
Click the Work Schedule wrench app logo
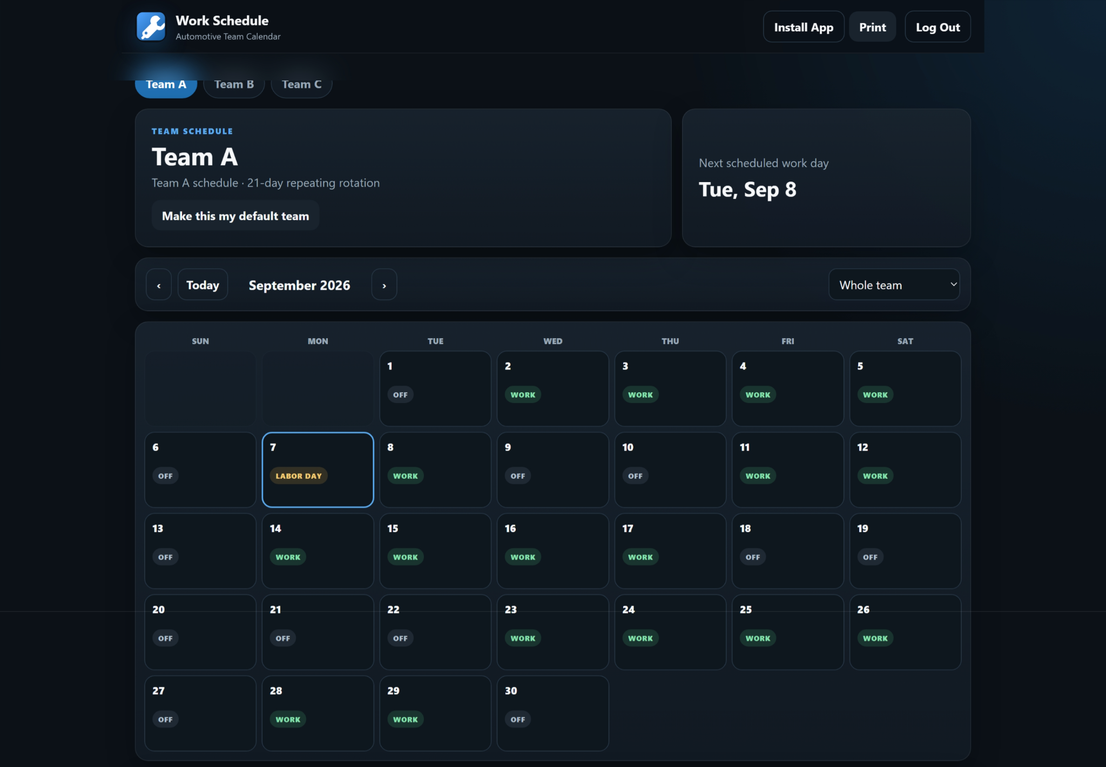151,26
